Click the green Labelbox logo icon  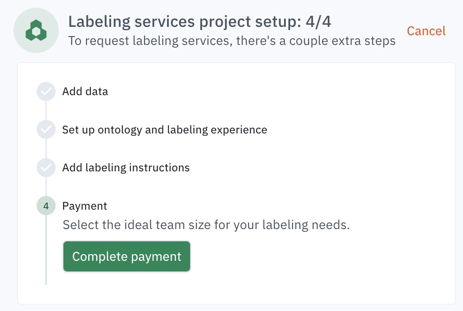coord(36,30)
